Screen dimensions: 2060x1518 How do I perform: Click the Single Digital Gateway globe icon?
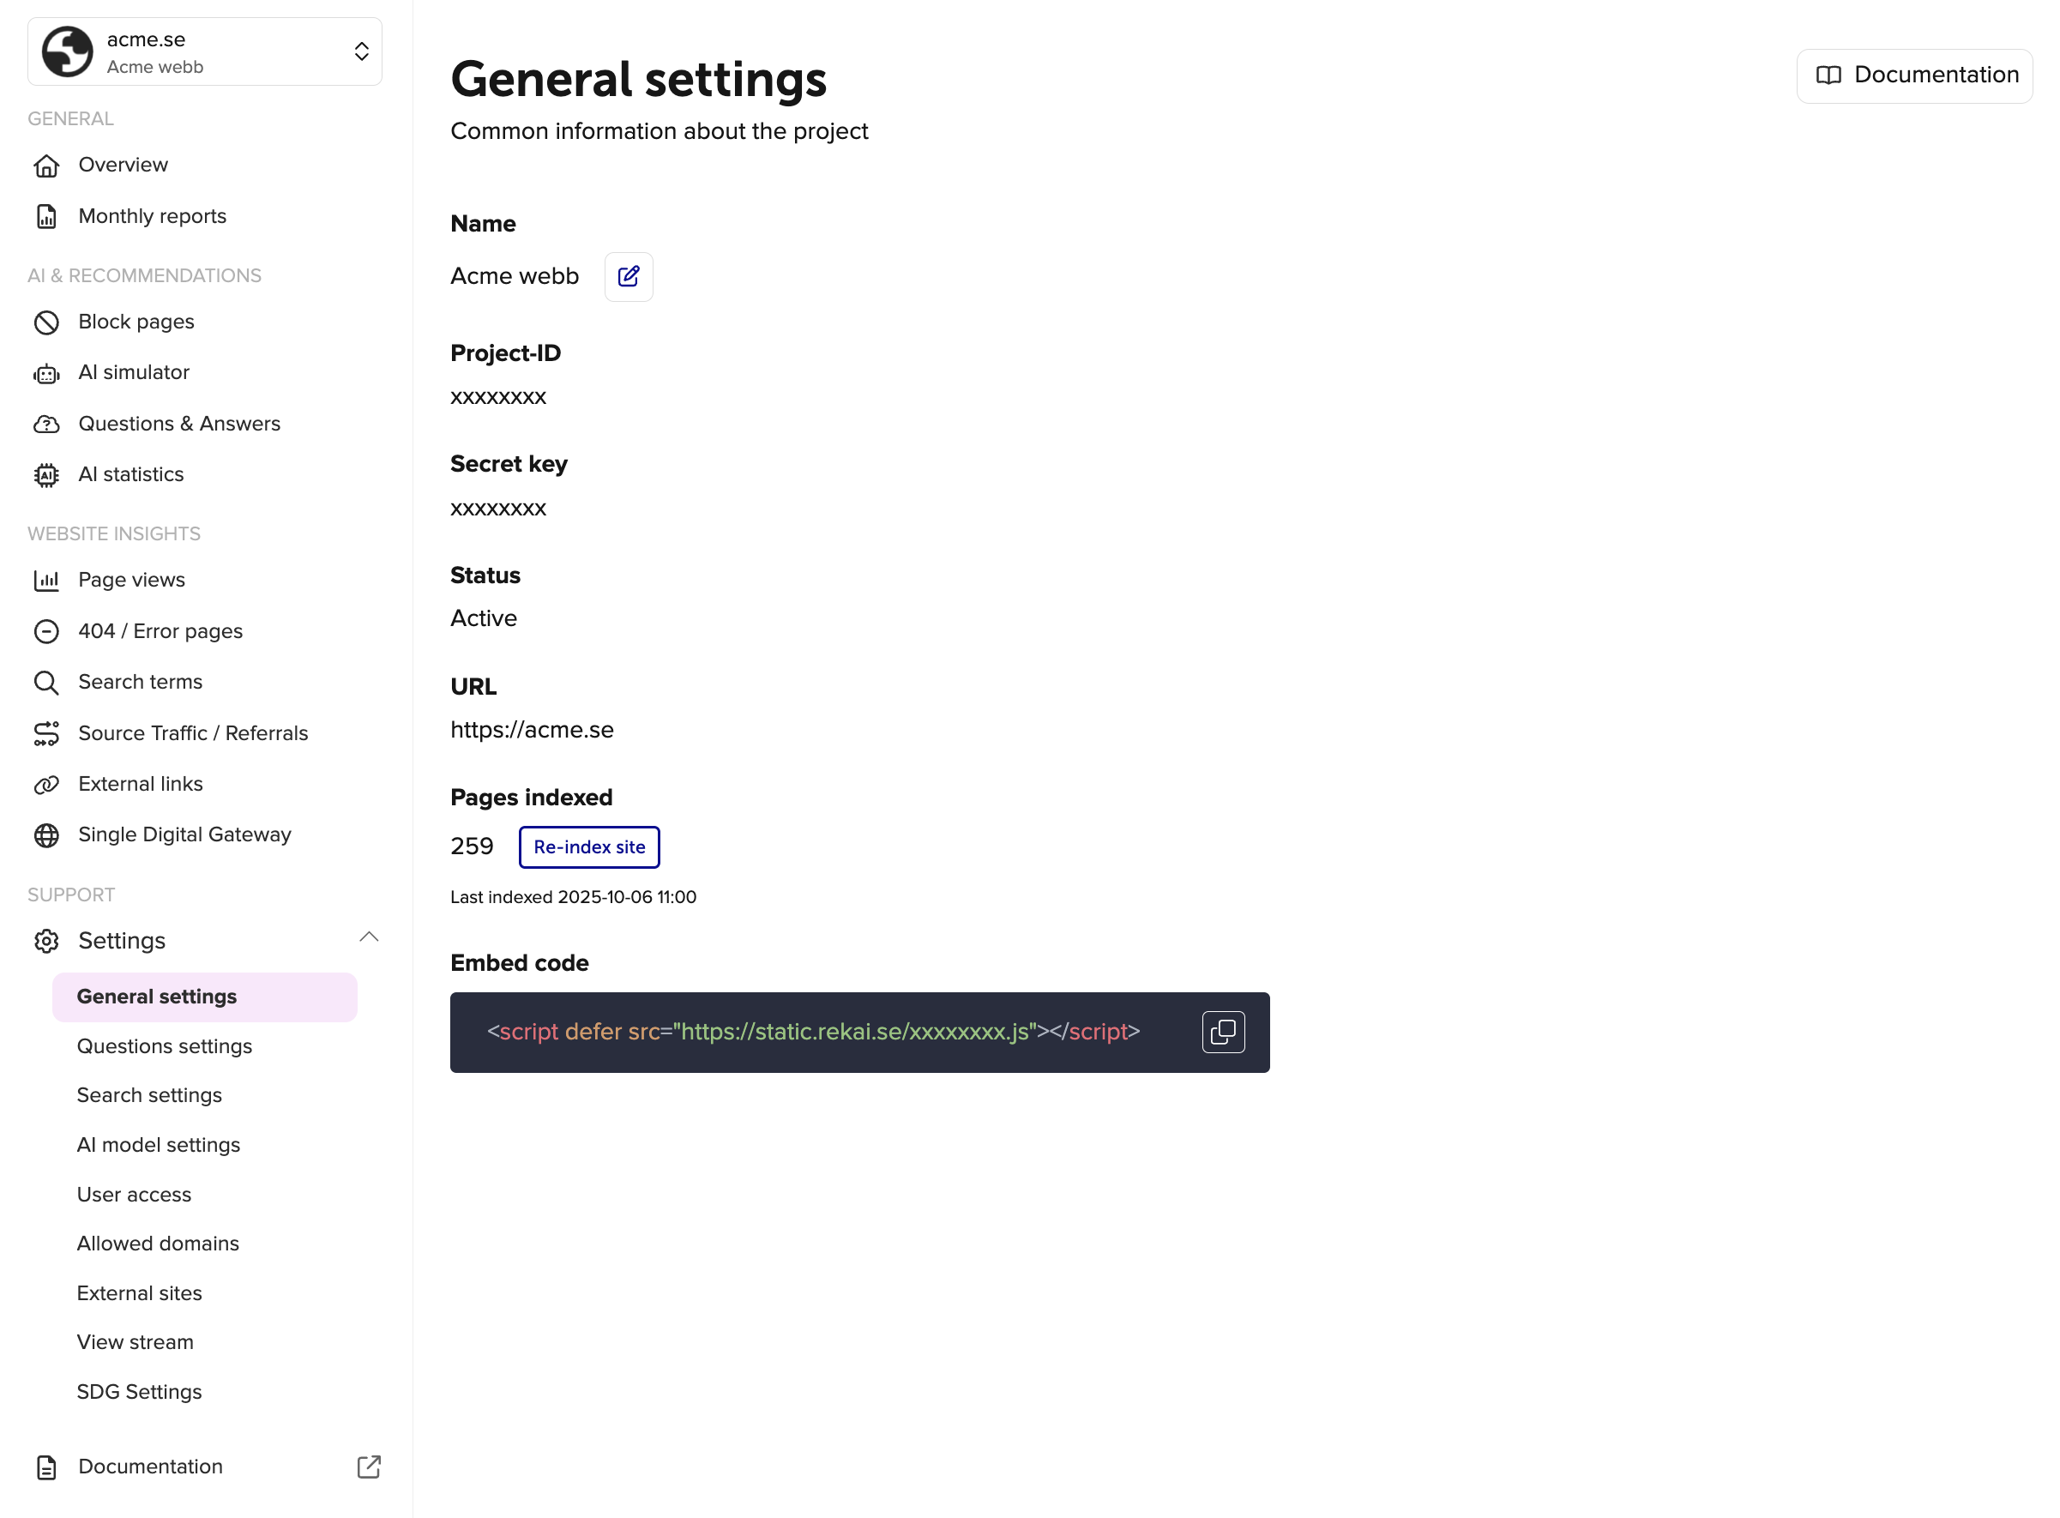[46, 835]
